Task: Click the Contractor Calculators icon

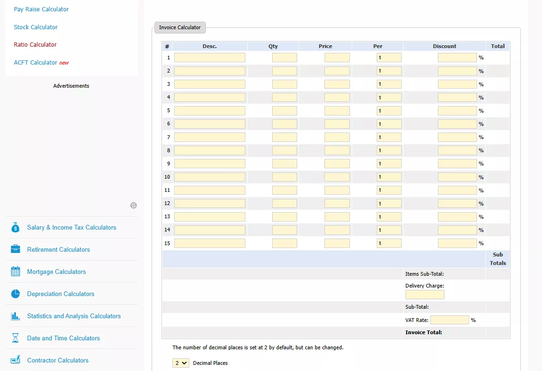Action: tap(16, 360)
